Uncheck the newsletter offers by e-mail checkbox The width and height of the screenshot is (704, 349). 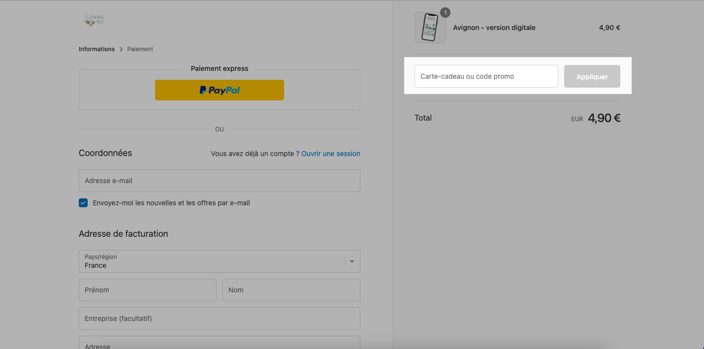(83, 203)
